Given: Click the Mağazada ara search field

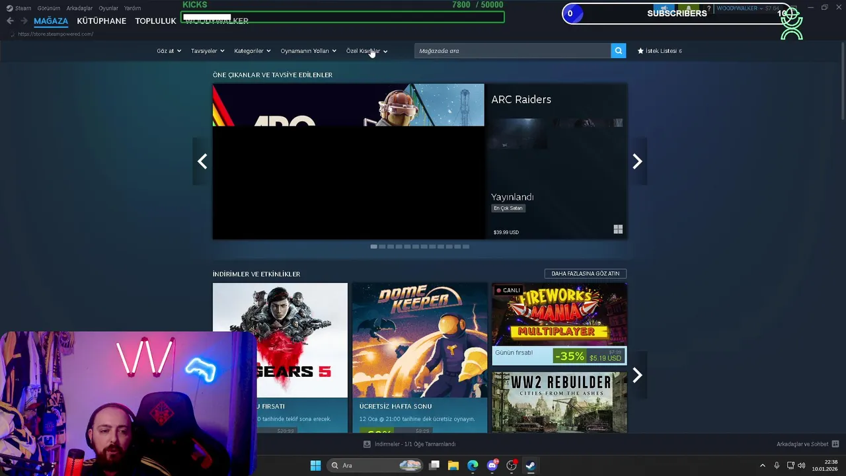Looking at the screenshot, I should point(513,51).
